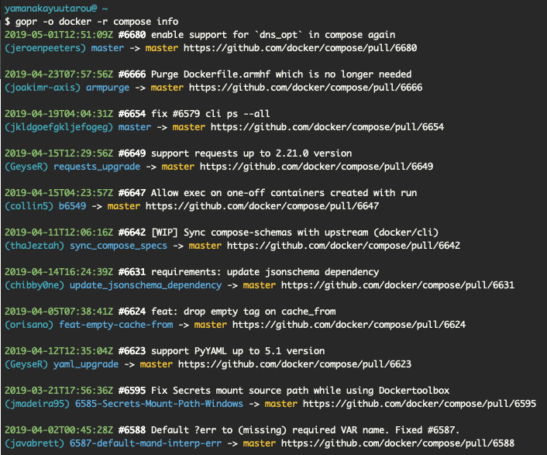Open the pull/6595 GitHub URL

pos(419,404)
